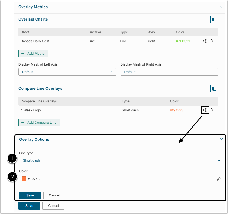228x214 pixels.
Task: Open gear settings for Canada Daily Cost
Action: tap(205, 41)
